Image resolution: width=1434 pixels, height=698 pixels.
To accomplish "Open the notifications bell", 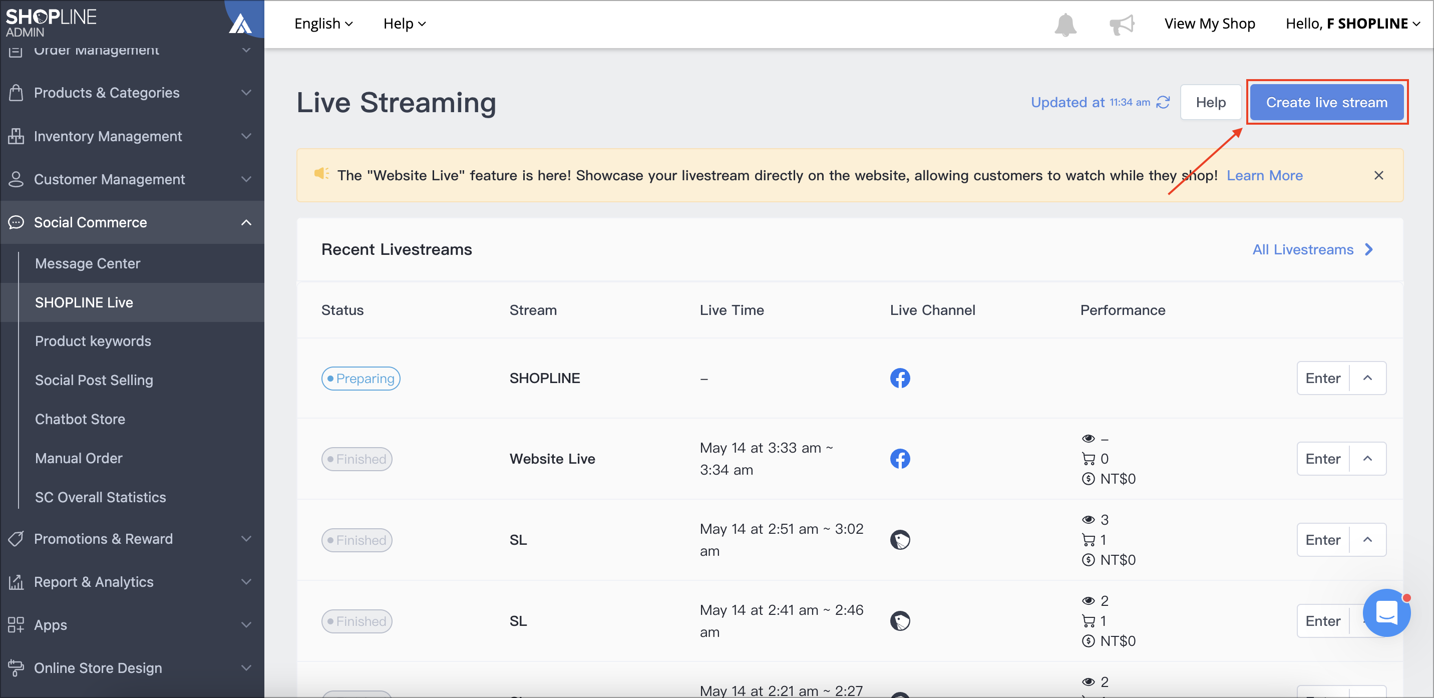I will 1065,25.
